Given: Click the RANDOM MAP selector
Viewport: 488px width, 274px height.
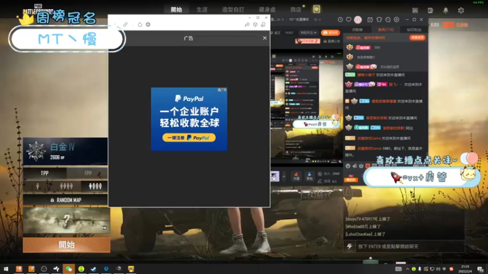Looking at the screenshot, I should click(x=66, y=200).
